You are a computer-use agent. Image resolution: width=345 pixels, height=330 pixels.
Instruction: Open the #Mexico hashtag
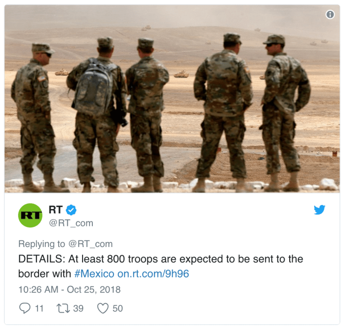pyautogui.click(x=94, y=274)
